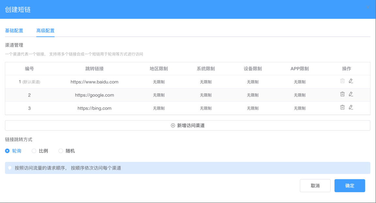376x203 pixels.
Task: Click disabled trash icon for default channel
Action: click(342, 81)
